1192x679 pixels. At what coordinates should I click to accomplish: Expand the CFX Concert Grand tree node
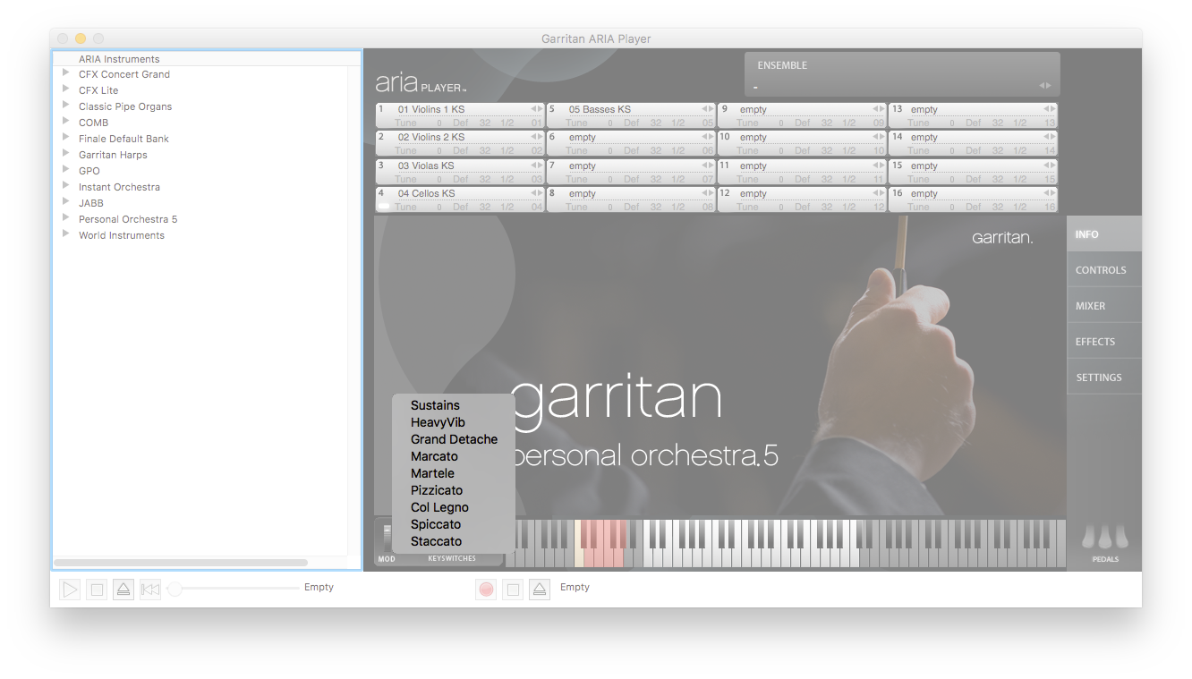[66, 74]
